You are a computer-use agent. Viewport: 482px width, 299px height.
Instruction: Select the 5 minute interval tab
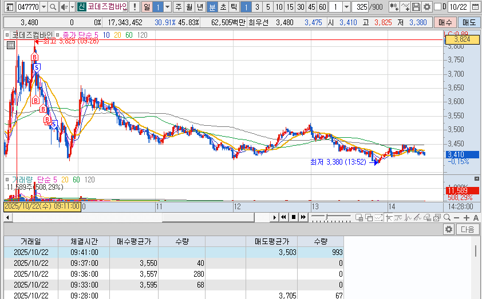point(267,7)
